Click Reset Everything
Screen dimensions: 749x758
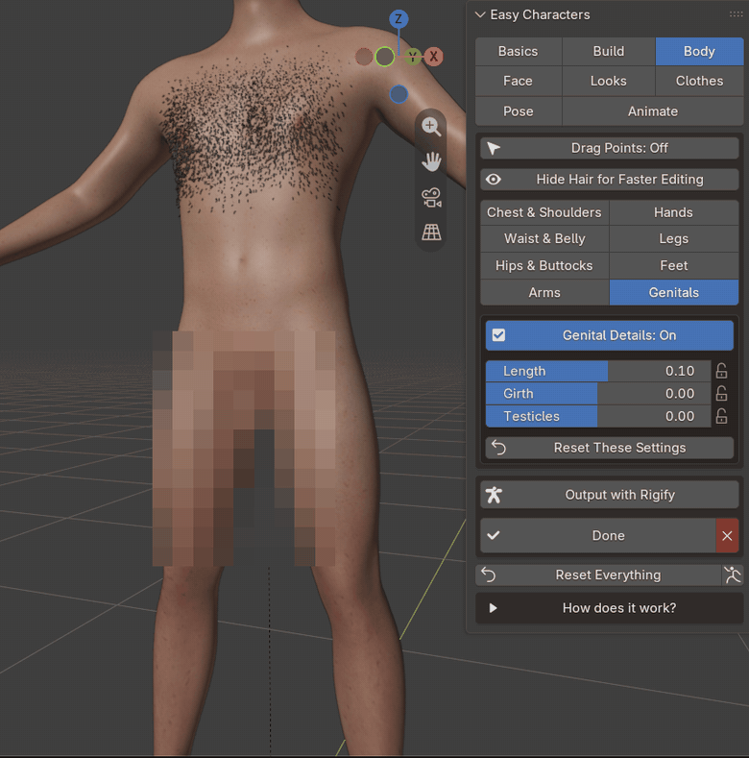pos(598,575)
